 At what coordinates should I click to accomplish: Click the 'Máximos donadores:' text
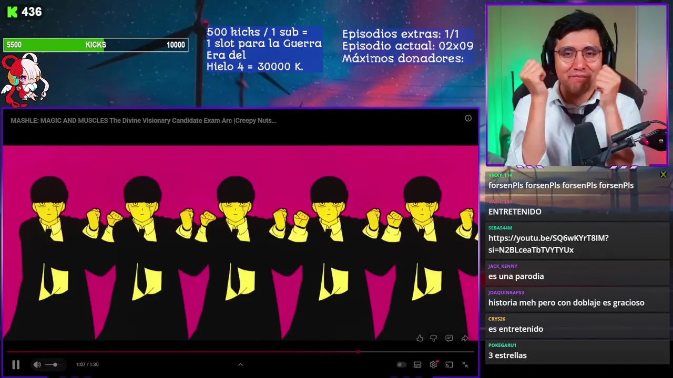(403, 59)
